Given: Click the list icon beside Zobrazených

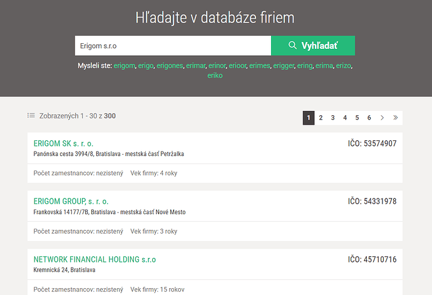Looking at the screenshot, I should 31,115.
